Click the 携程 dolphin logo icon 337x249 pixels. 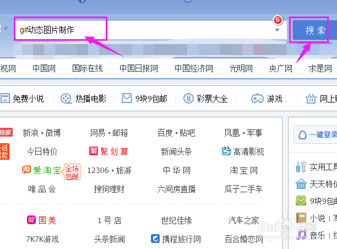(155, 239)
